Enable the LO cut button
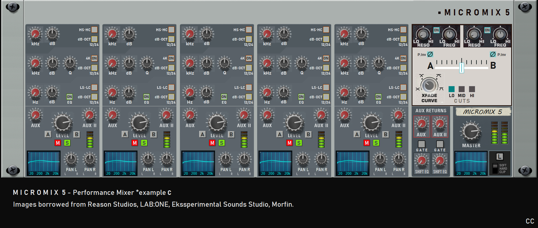Screen dimensions: 538x228 452,89
